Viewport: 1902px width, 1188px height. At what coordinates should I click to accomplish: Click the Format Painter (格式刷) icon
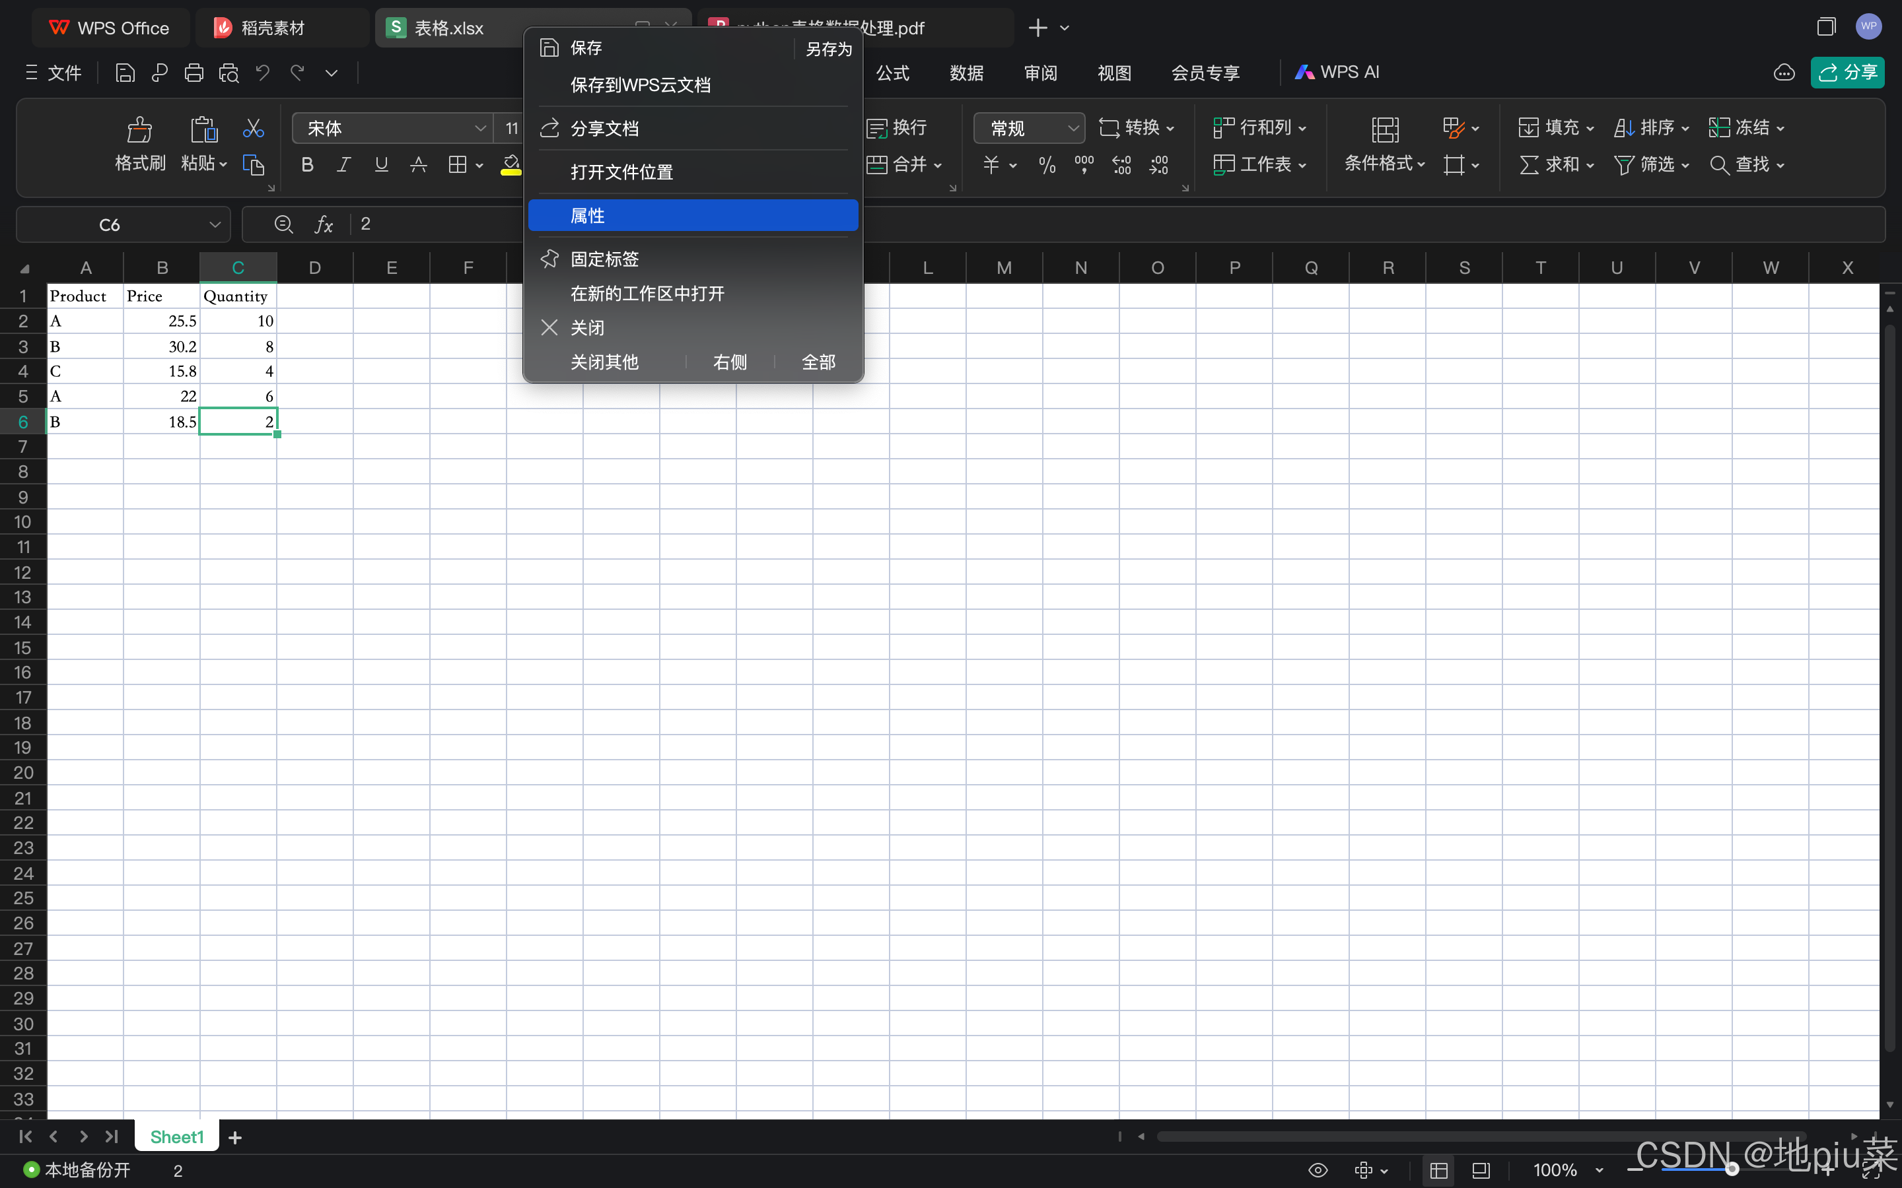(140, 129)
